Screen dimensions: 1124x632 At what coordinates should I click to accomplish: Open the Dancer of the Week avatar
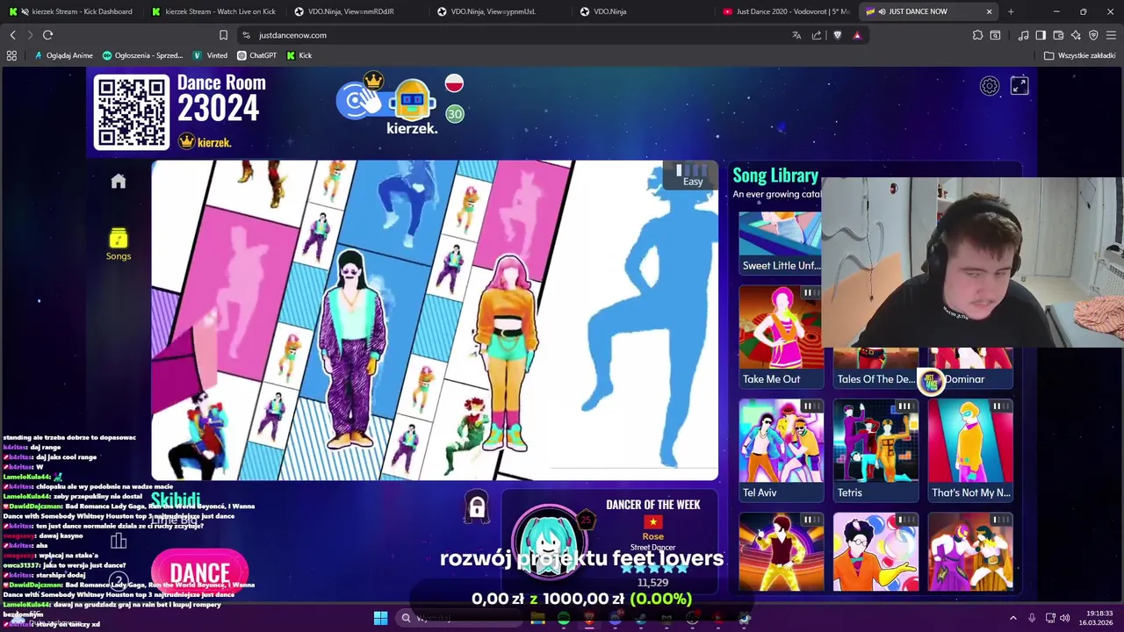click(x=550, y=542)
